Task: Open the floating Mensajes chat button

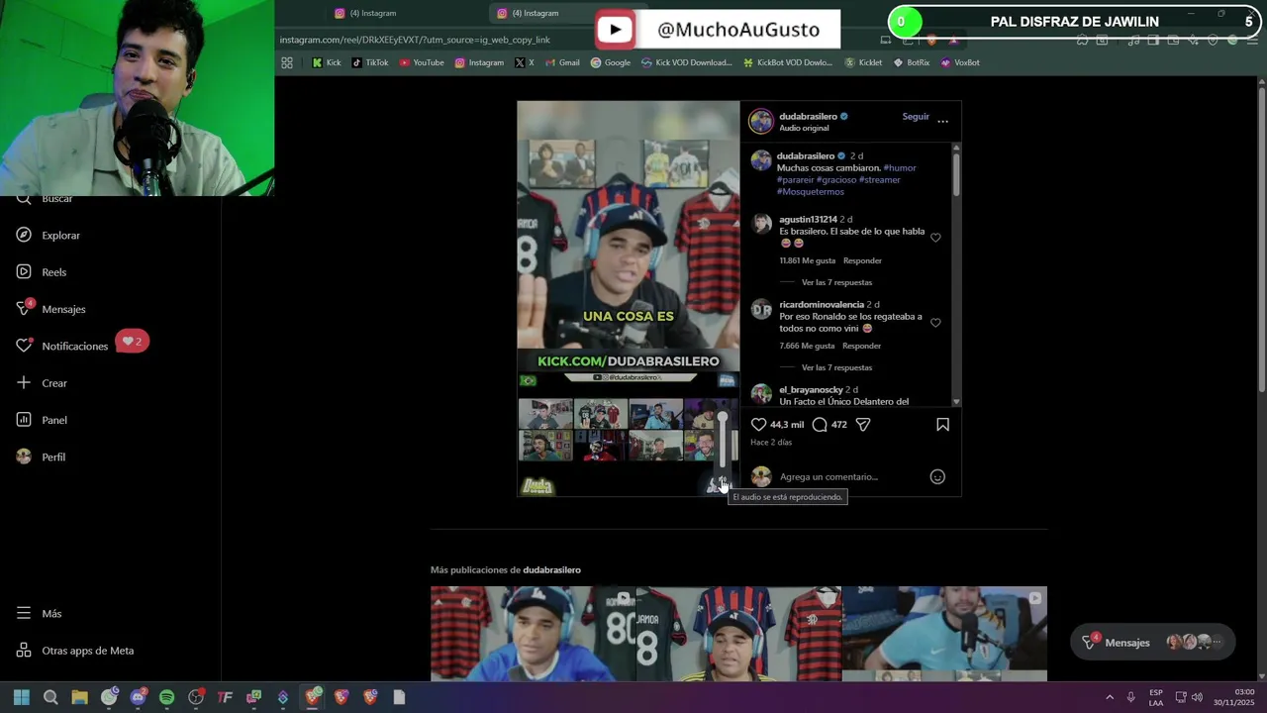Action: pos(1153,643)
